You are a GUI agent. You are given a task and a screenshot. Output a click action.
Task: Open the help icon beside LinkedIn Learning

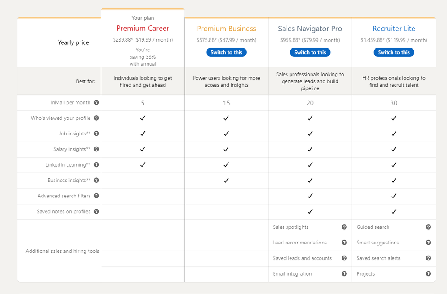click(97, 165)
